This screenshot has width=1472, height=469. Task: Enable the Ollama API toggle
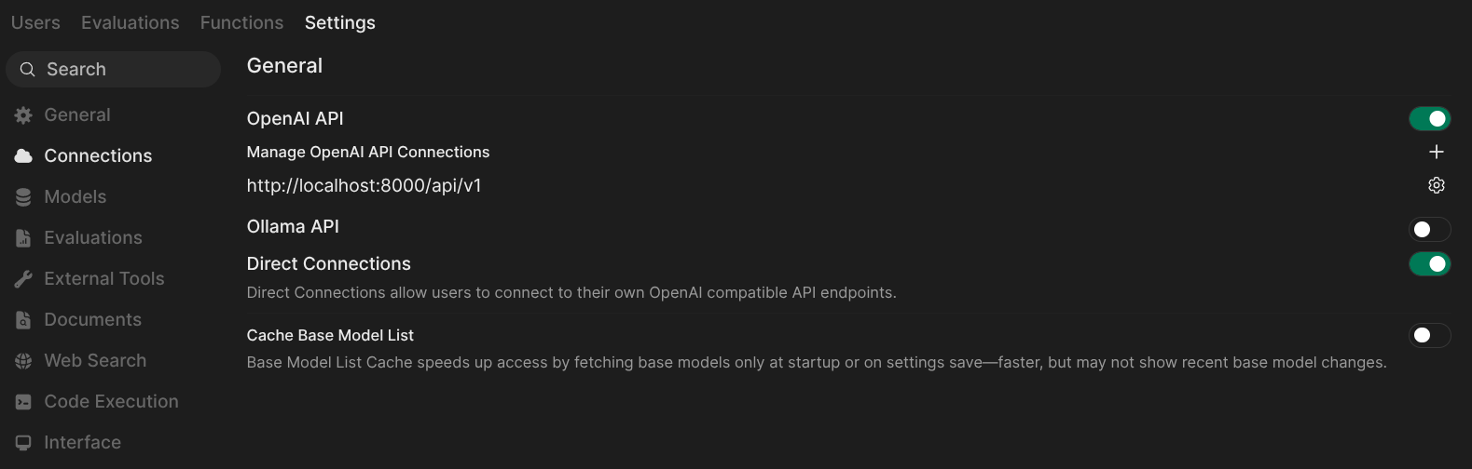coord(1429,229)
